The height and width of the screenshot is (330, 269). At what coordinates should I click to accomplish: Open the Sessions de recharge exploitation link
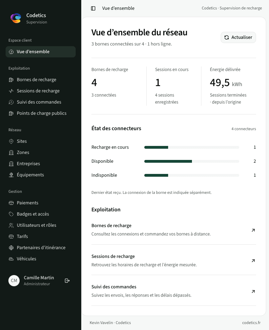tap(174, 260)
